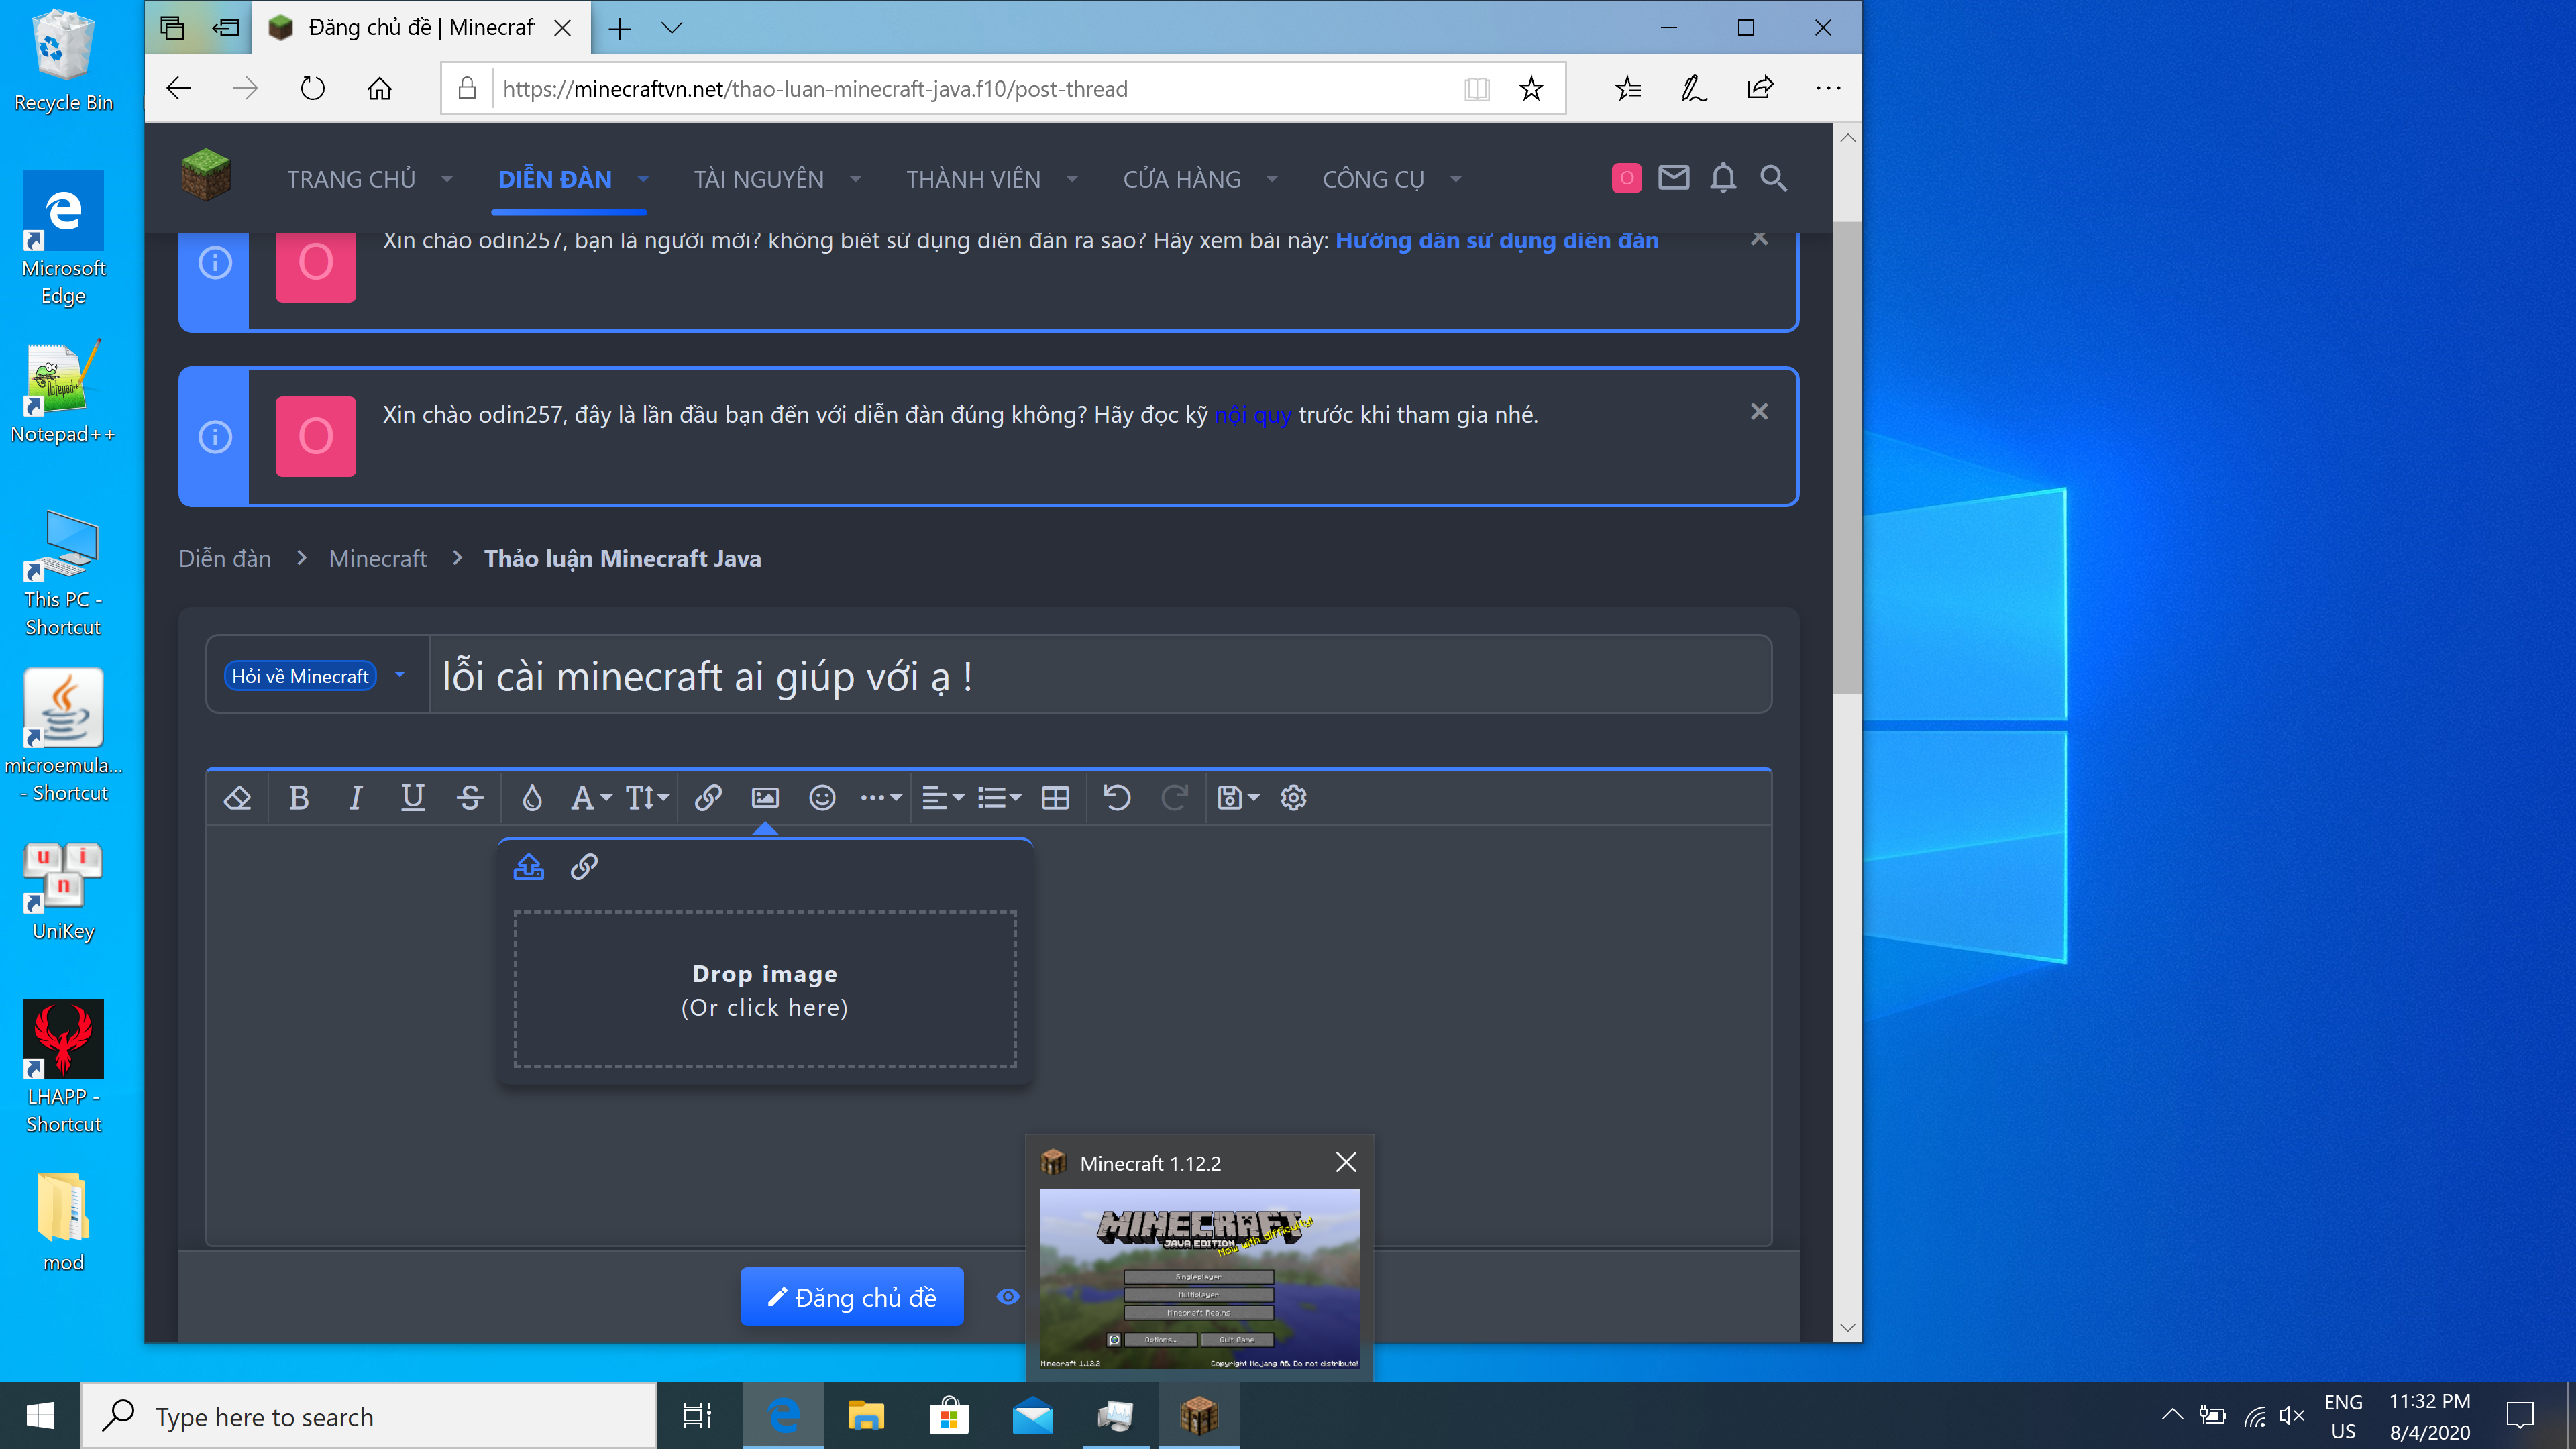The image size is (2576, 1449).
Task: Click the italic formatting icon
Action: click(x=355, y=798)
